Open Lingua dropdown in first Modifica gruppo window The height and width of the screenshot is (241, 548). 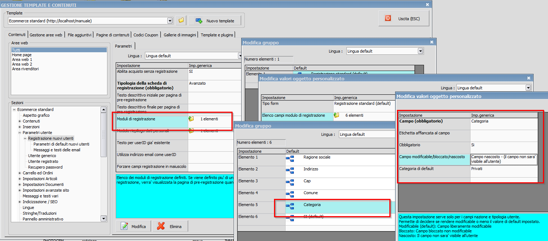point(420,51)
